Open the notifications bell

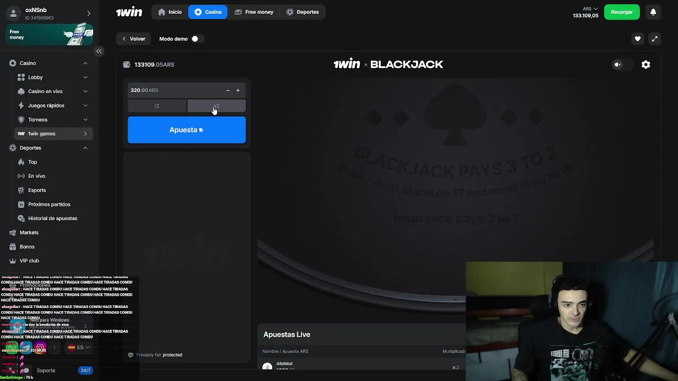653,12
